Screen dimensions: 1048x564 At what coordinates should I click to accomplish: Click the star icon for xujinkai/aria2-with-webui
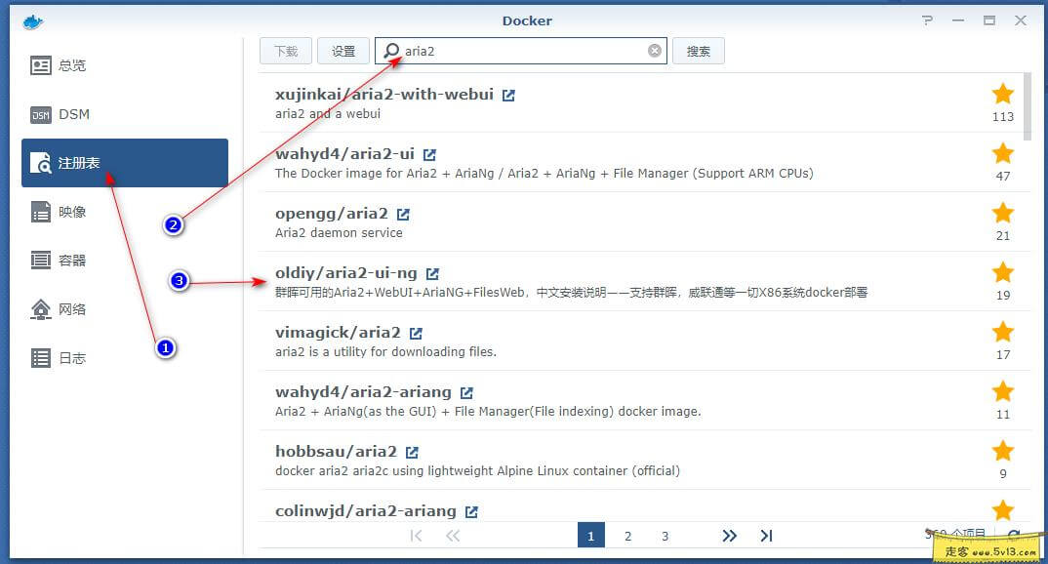tap(1002, 94)
